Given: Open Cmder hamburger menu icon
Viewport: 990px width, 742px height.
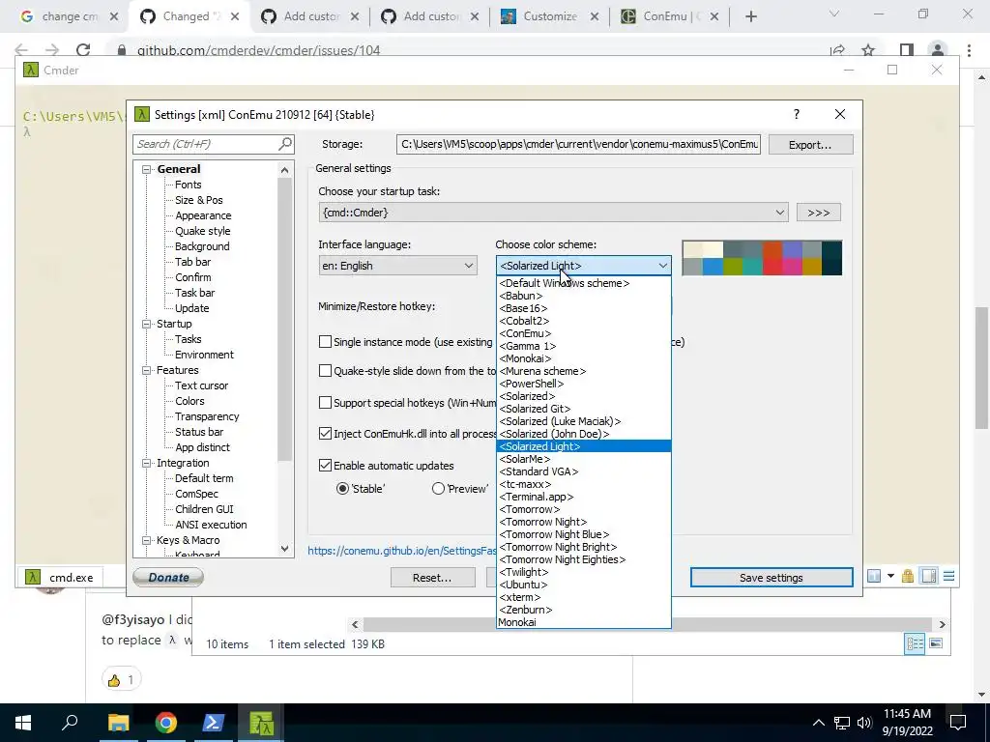Looking at the screenshot, I should tap(949, 576).
